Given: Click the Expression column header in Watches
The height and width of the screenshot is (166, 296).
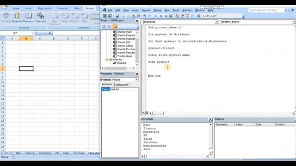Looking at the screenshot, I should 224,125.
